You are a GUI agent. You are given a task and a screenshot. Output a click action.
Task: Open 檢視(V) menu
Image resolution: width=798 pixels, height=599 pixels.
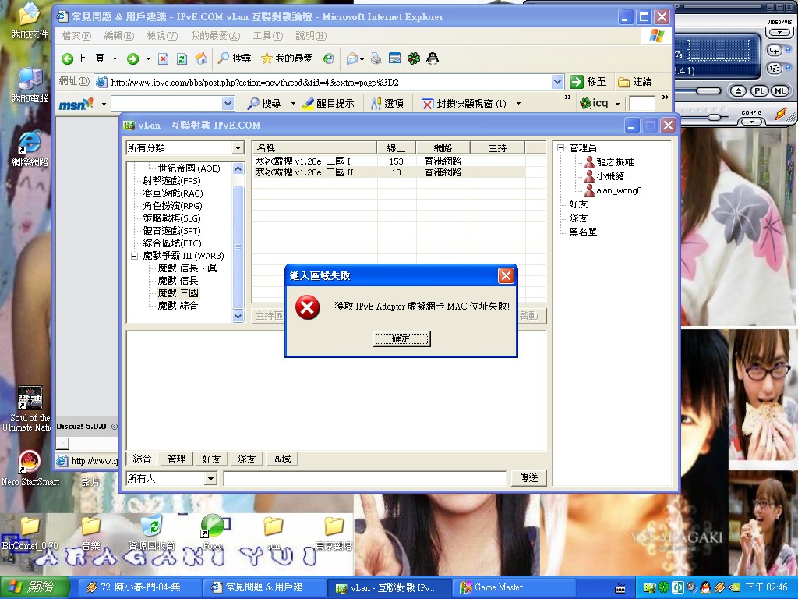pos(162,36)
